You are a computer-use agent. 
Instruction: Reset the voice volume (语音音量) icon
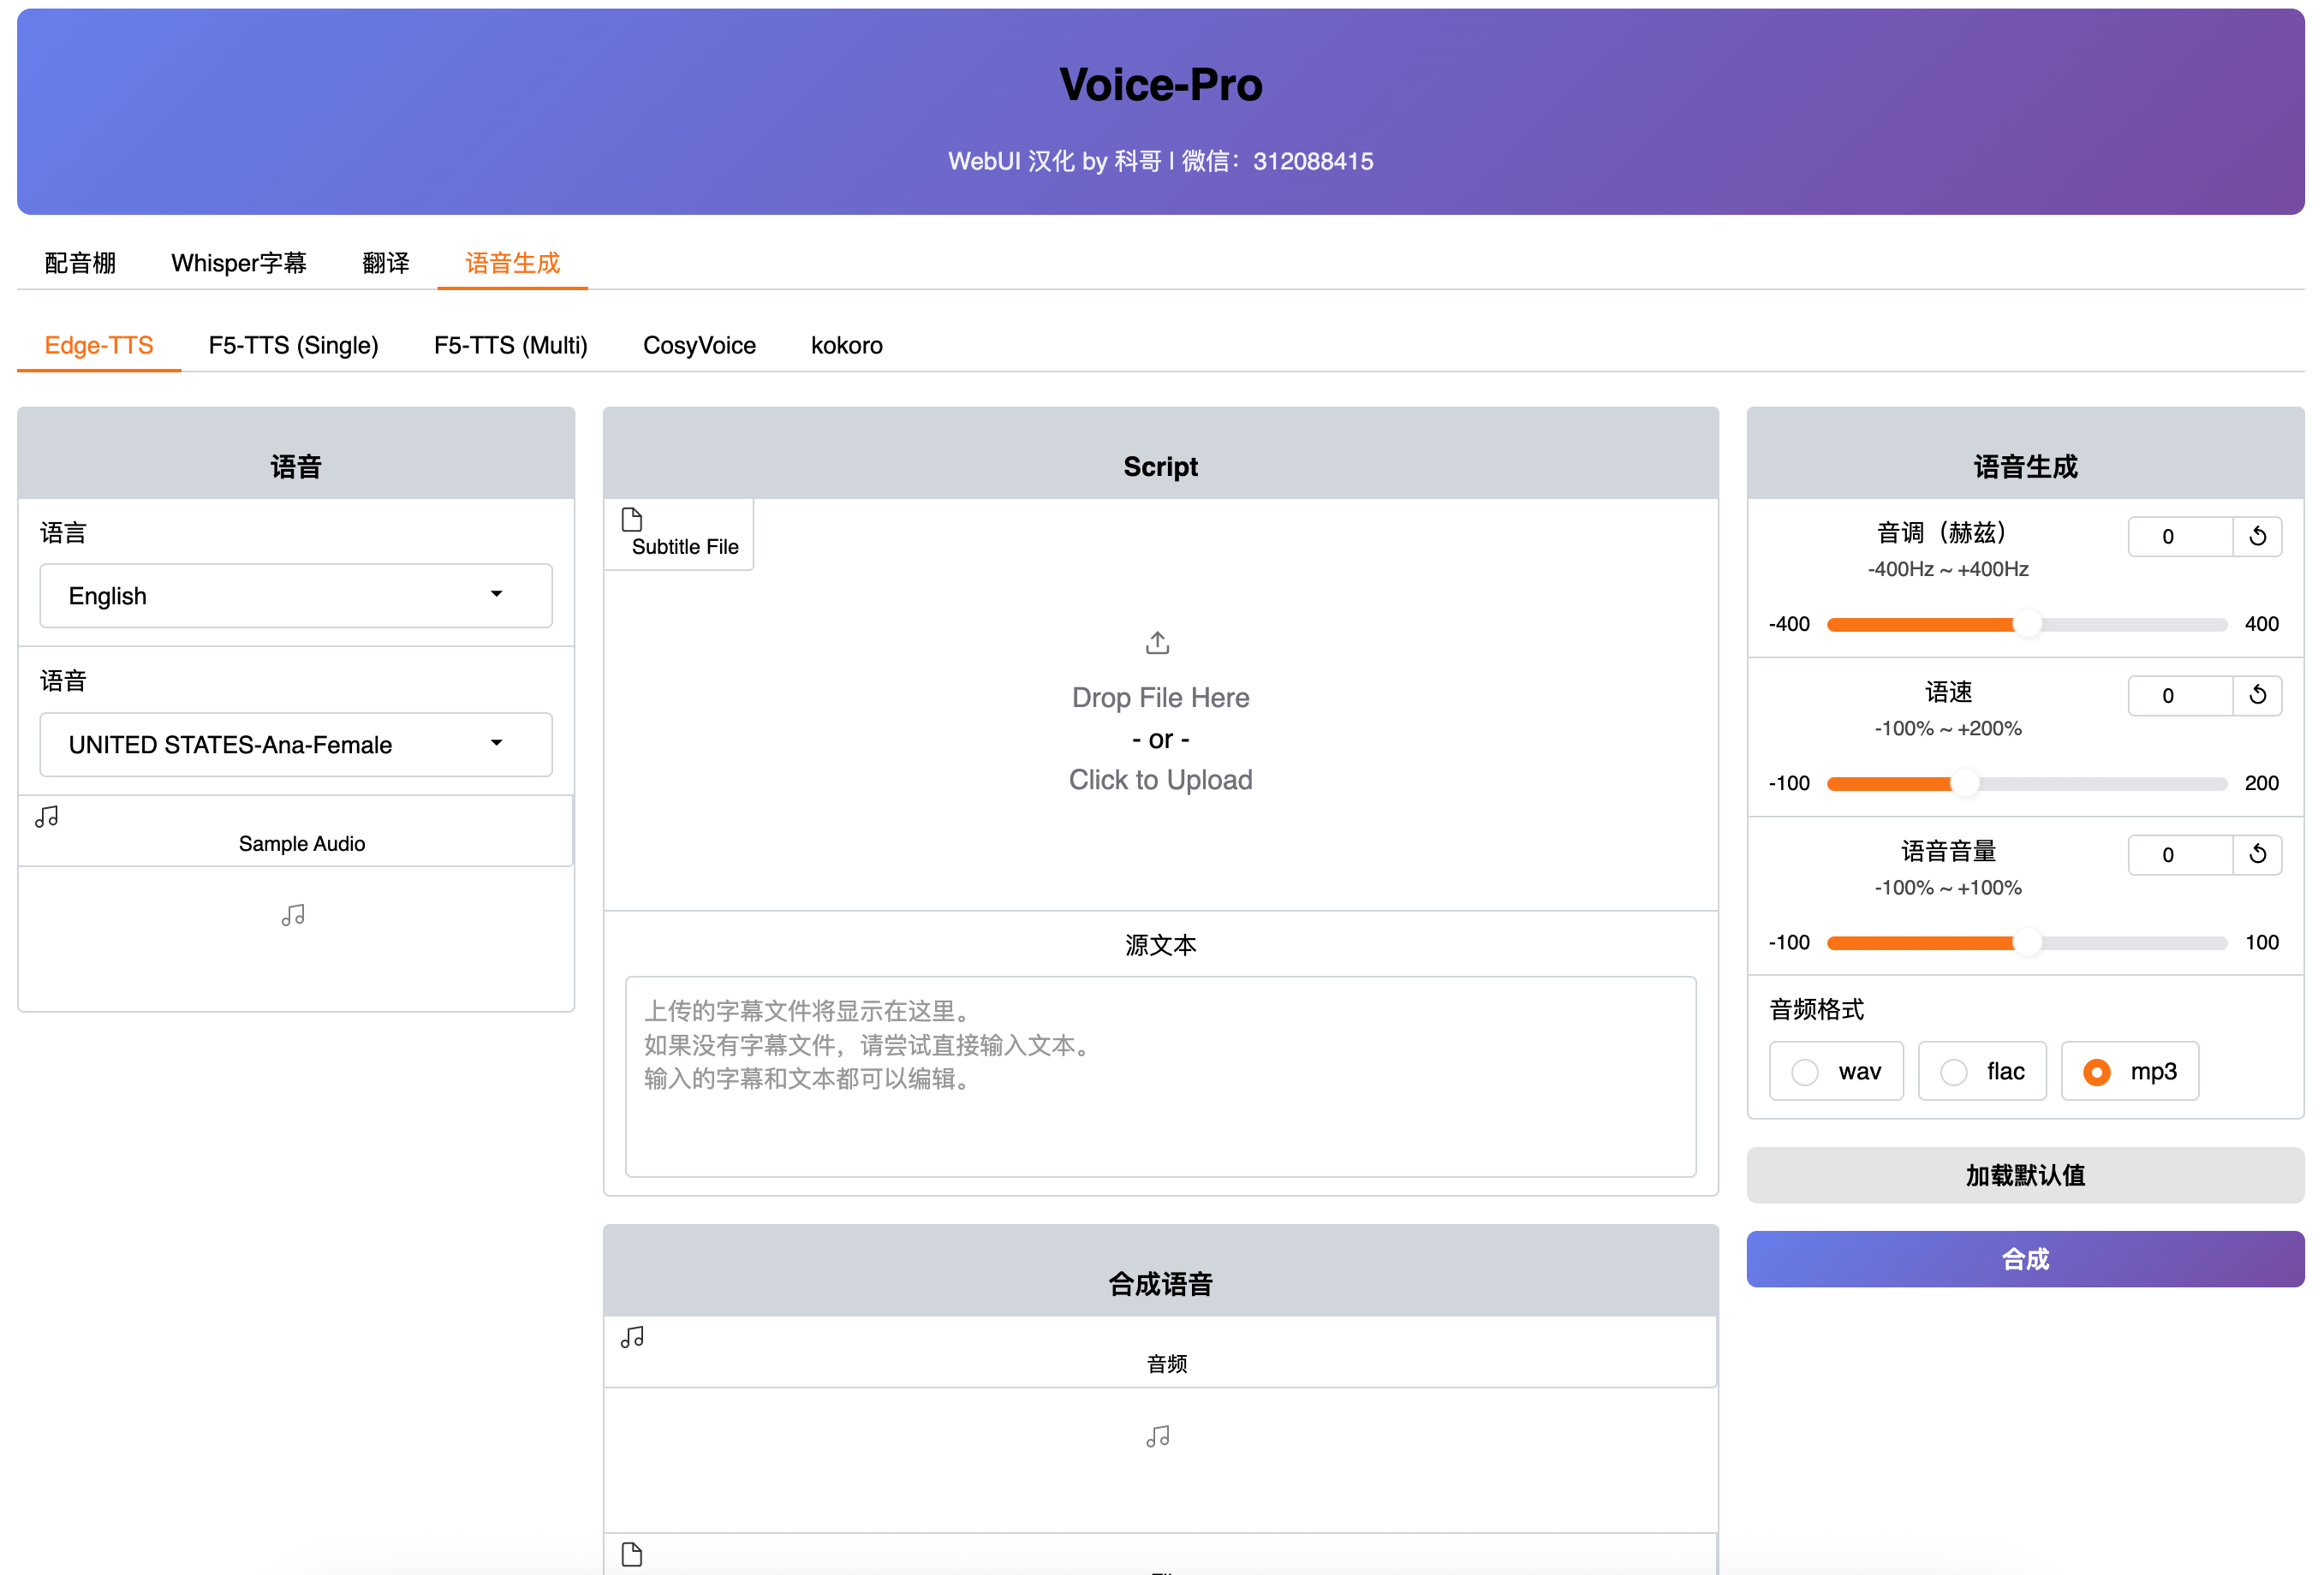[2257, 854]
